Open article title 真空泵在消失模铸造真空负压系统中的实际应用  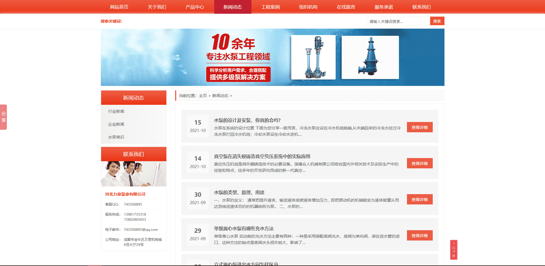click(x=262, y=156)
